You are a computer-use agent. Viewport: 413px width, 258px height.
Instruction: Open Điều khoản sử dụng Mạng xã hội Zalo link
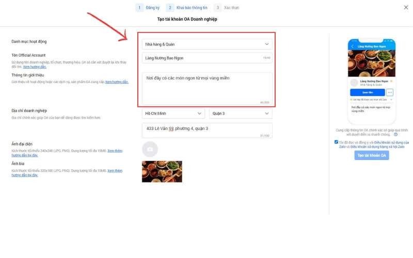pyautogui.click(x=377, y=147)
